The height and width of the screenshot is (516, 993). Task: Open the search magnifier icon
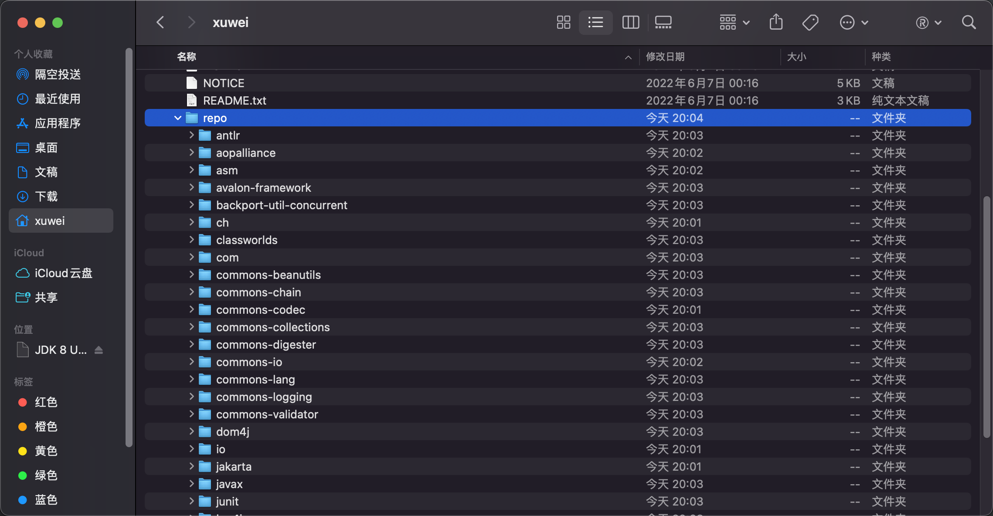[969, 22]
